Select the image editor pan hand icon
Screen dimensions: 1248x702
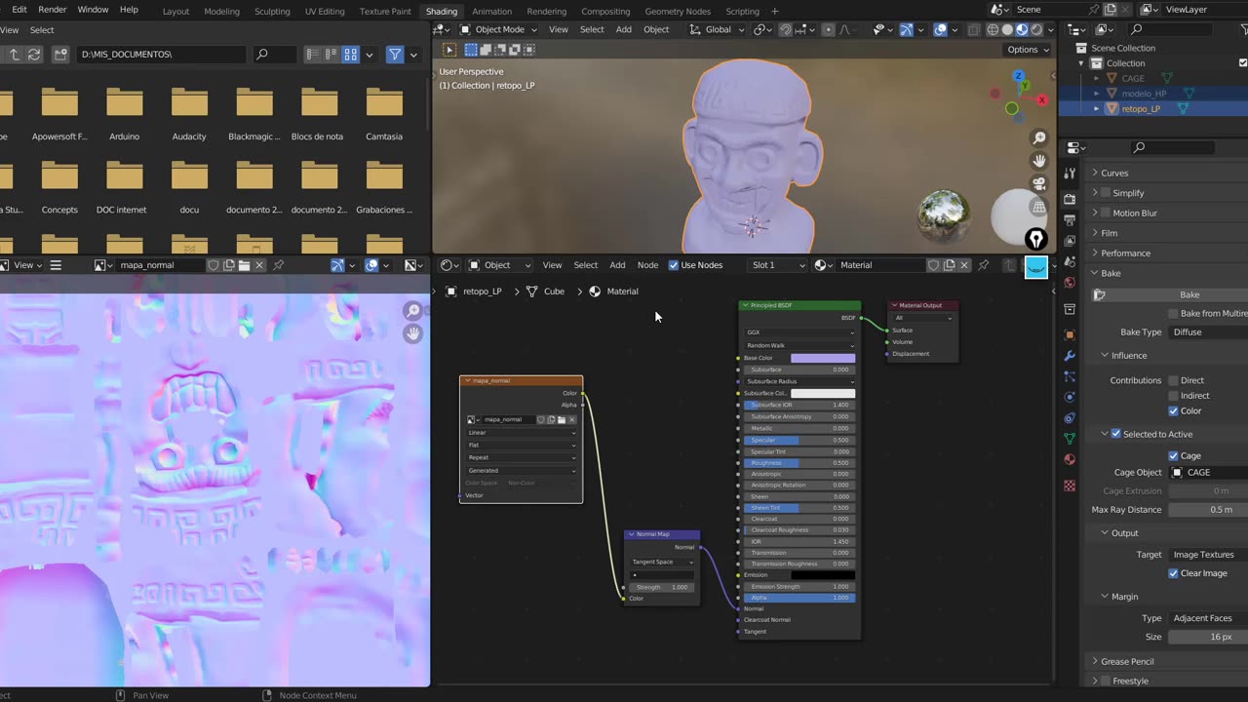[413, 333]
